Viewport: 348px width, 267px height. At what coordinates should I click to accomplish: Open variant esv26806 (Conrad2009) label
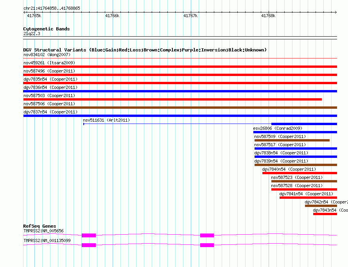pyautogui.click(x=278, y=128)
